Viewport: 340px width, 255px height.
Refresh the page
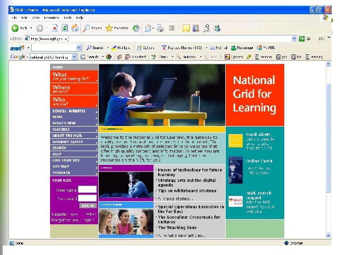tap(65, 28)
